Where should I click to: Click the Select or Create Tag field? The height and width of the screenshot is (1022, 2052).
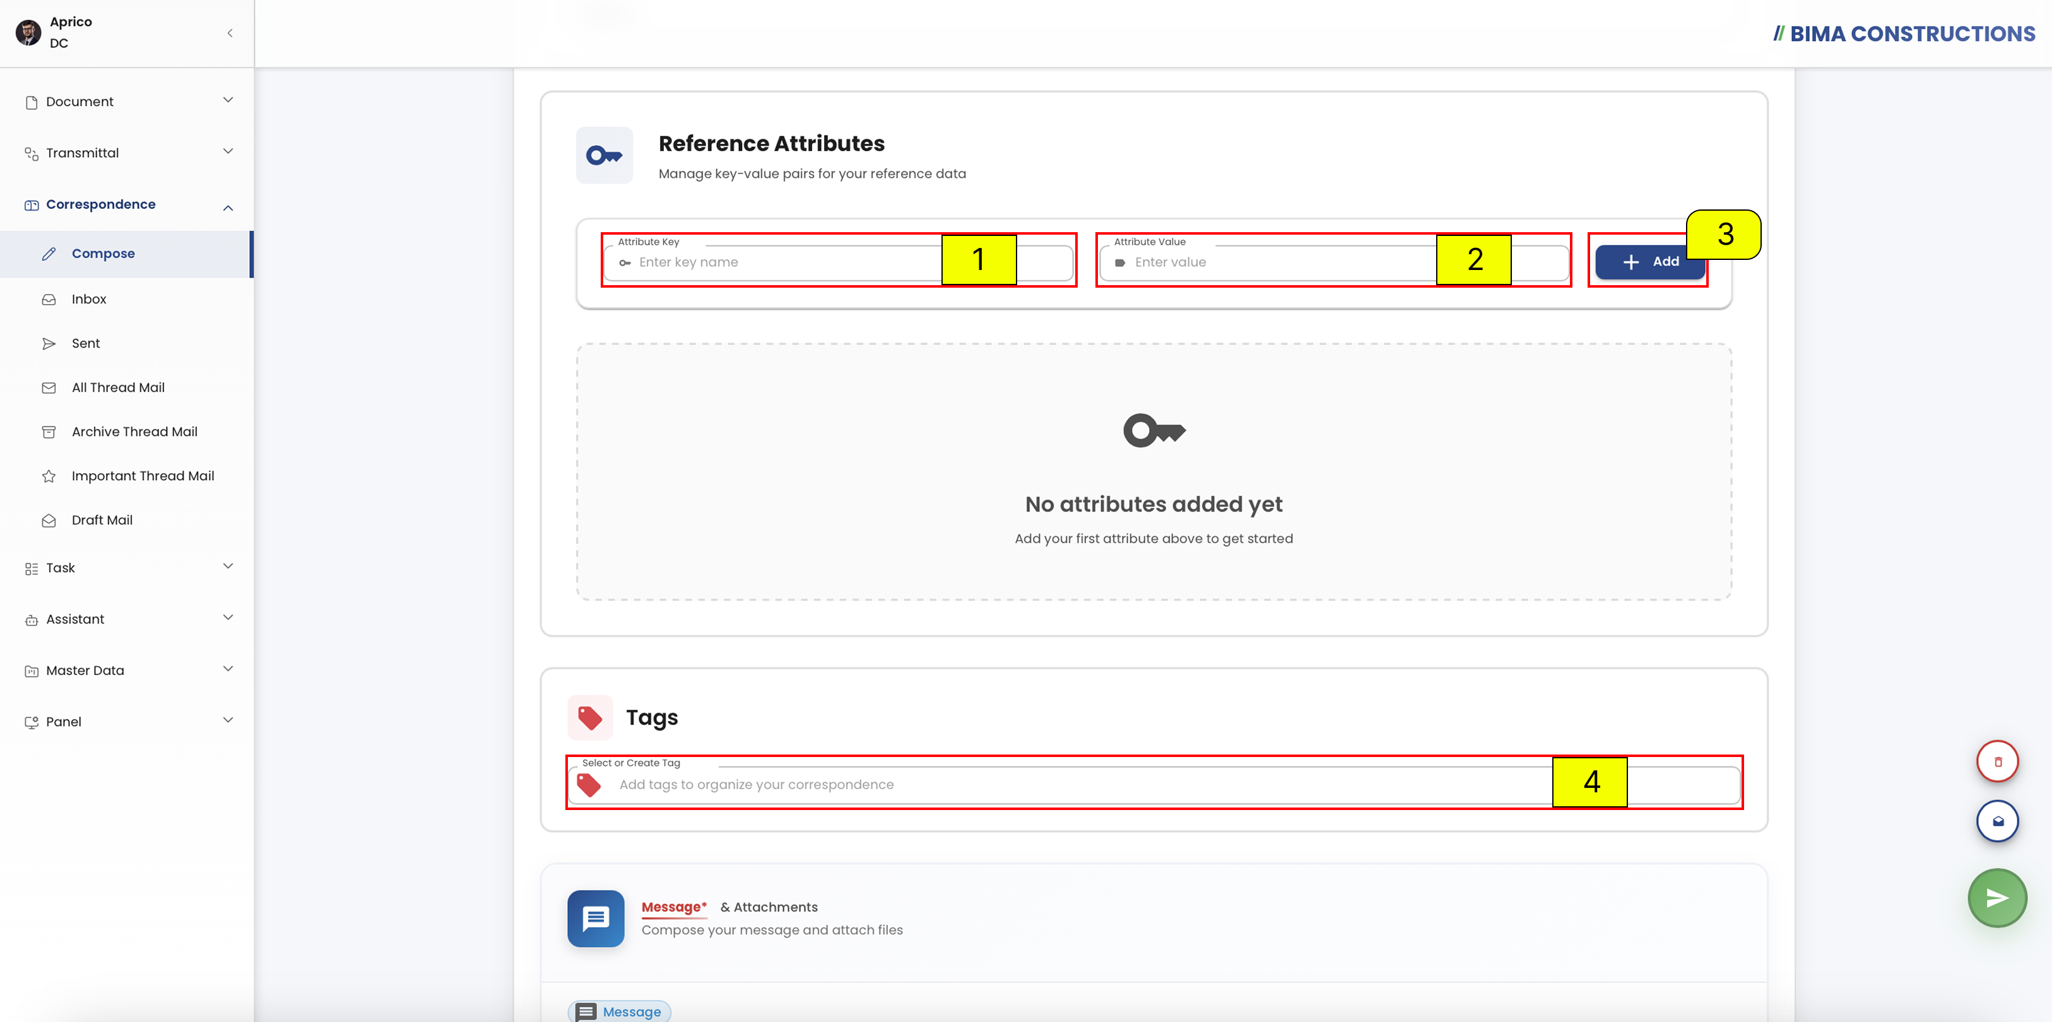pos(1154,785)
